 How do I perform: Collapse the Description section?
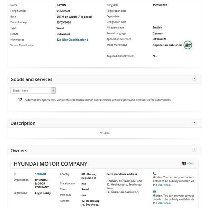[x=195, y=123]
